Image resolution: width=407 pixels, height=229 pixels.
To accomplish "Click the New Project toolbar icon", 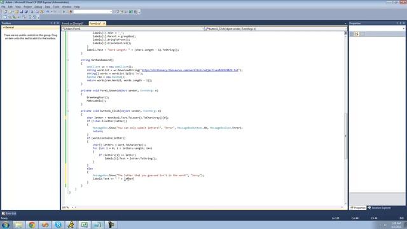I will (x=6, y=12).
